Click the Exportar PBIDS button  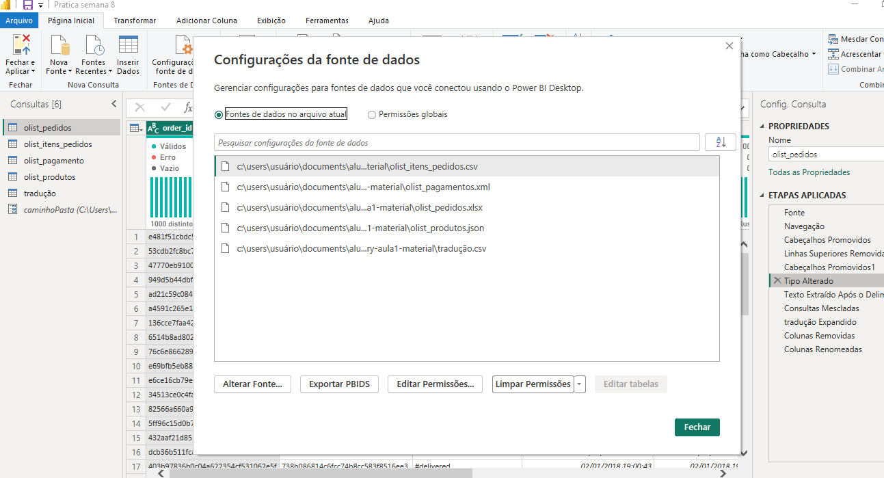[x=340, y=384]
